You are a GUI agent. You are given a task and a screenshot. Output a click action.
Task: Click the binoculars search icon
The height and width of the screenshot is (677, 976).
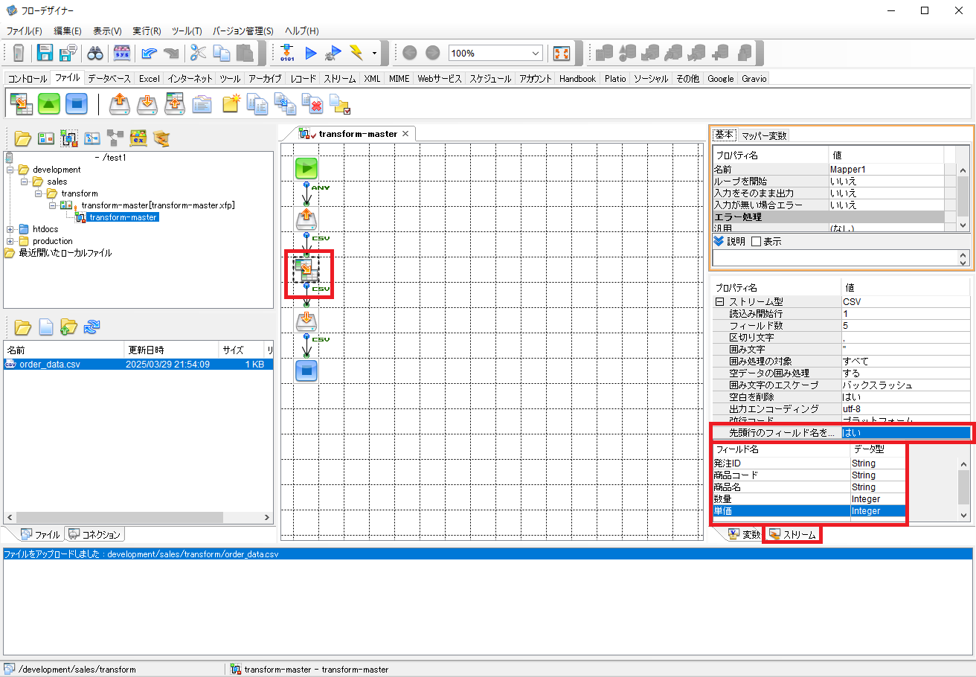pos(94,53)
